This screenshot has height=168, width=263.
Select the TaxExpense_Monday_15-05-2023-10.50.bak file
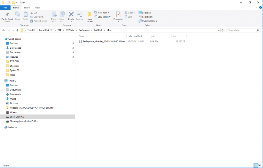(102, 41)
